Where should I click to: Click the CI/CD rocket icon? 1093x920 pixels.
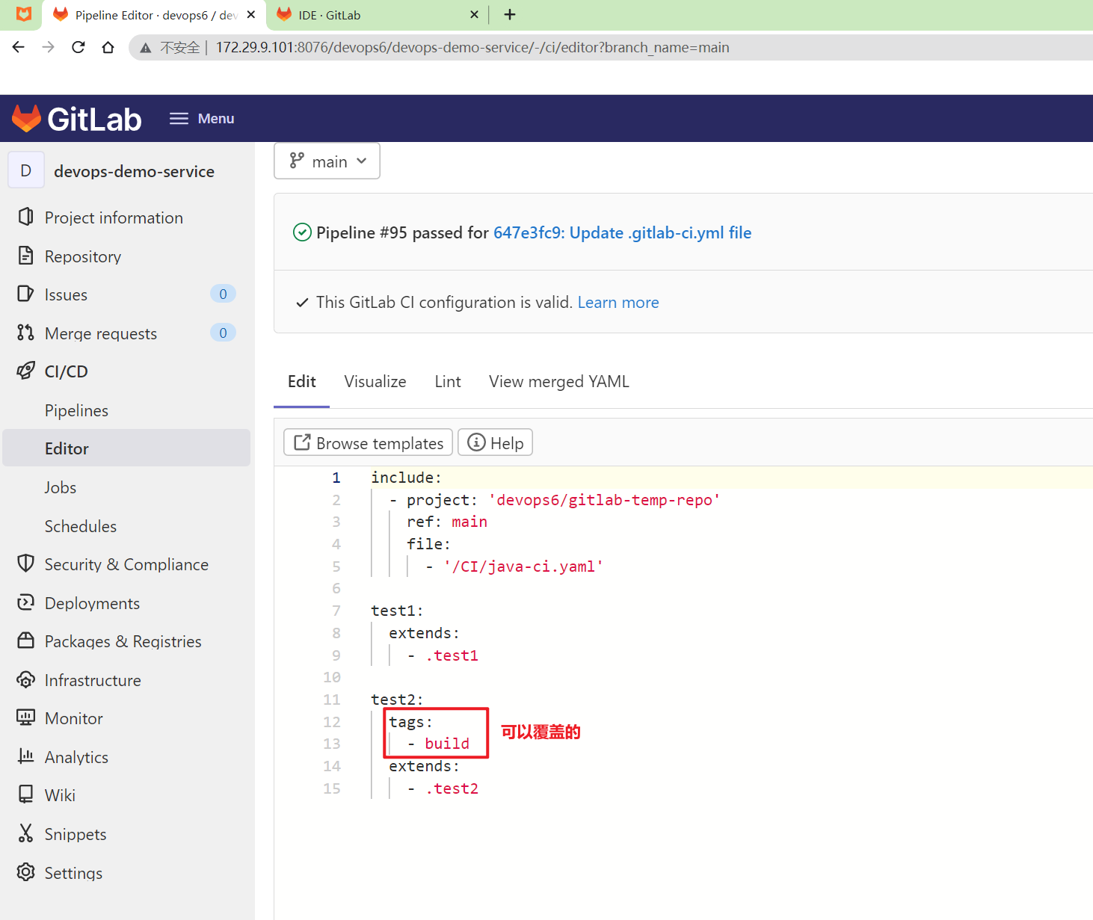click(25, 371)
